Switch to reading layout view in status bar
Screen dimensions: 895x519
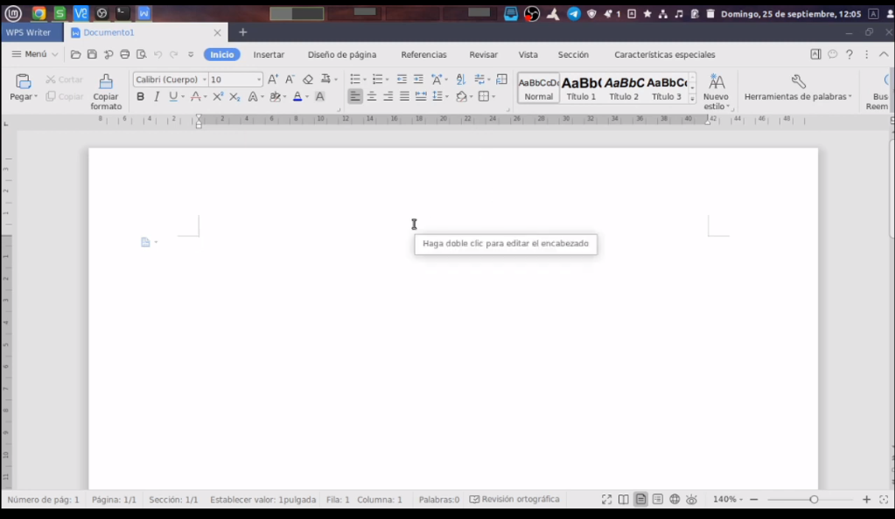(x=623, y=500)
